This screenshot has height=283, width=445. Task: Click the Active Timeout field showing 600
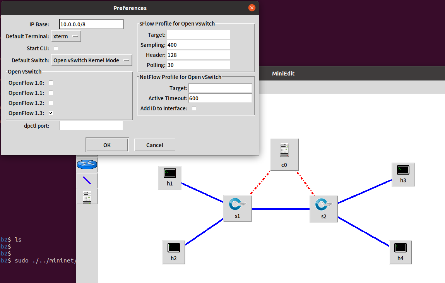[x=220, y=98]
